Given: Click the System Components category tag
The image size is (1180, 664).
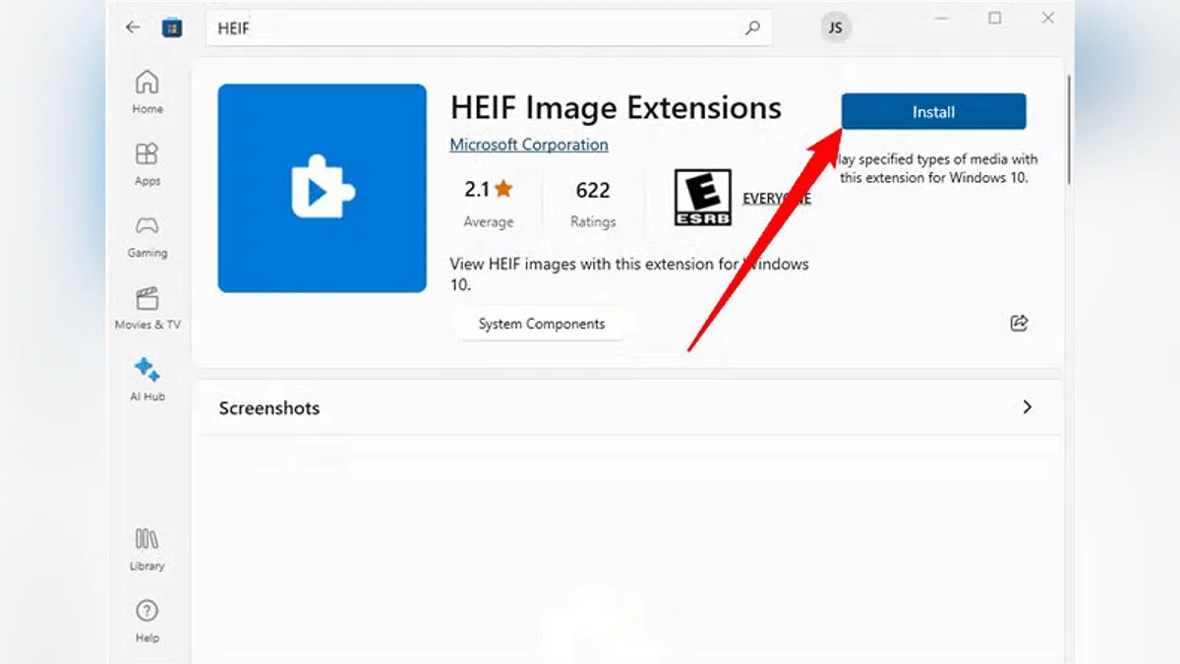Looking at the screenshot, I should 541,324.
